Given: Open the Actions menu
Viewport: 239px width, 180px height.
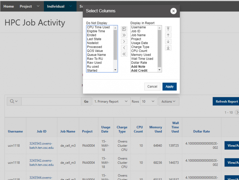Looking at the screenshot, I should click(x=169, y=101).
